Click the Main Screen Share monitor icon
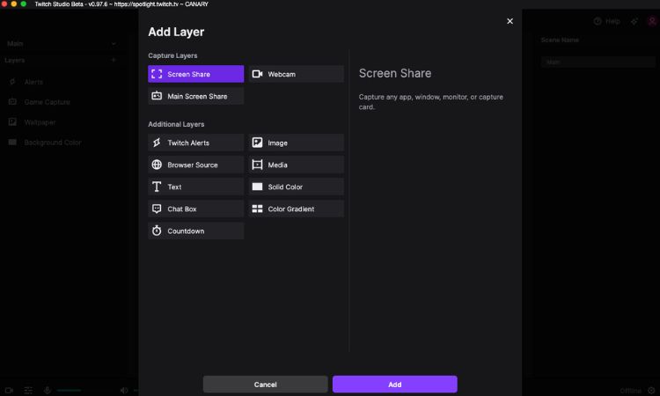This screenshot has width=660, height=396. click(x=157, y=96)
